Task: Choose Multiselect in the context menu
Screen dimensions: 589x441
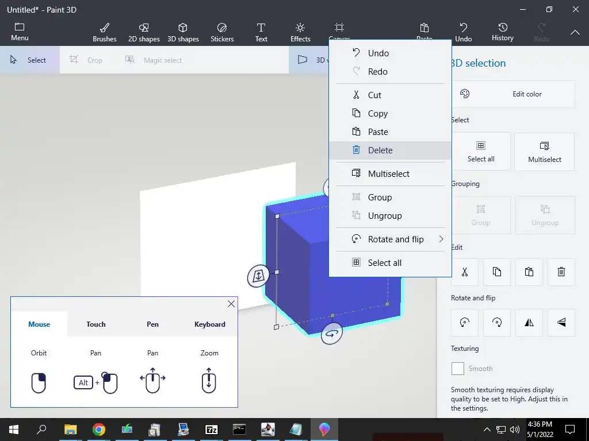Action: pyautogui.click(x=390, y=173)
